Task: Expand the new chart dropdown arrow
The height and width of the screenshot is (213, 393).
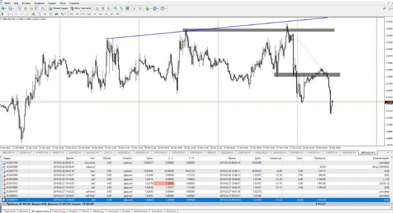Action: (8, 8)
